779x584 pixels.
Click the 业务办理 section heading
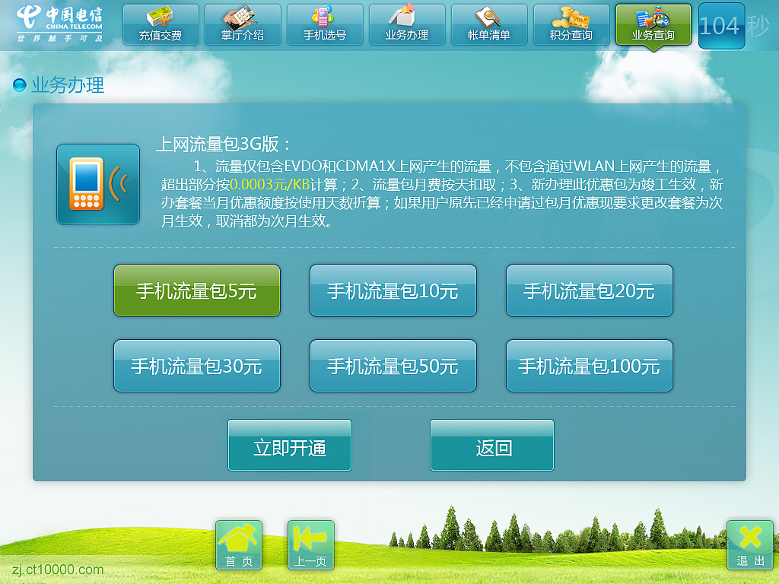68,85
